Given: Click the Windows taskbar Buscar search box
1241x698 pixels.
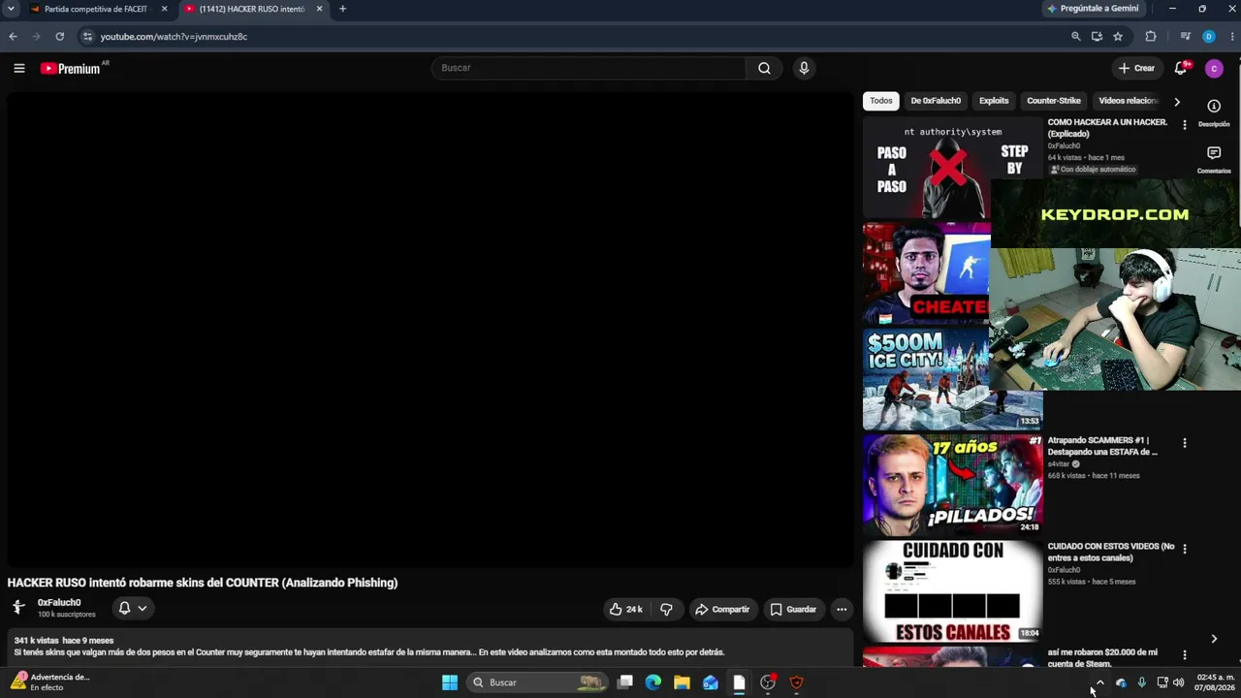Looking at the screenshot, I should click(x=537, y=682).
